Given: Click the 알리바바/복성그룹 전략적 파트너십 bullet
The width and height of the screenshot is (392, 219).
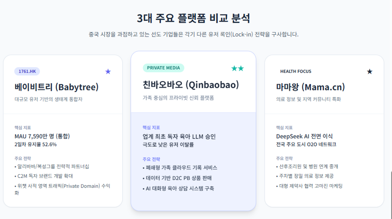Looking at the screenshot, I should 52,166.
